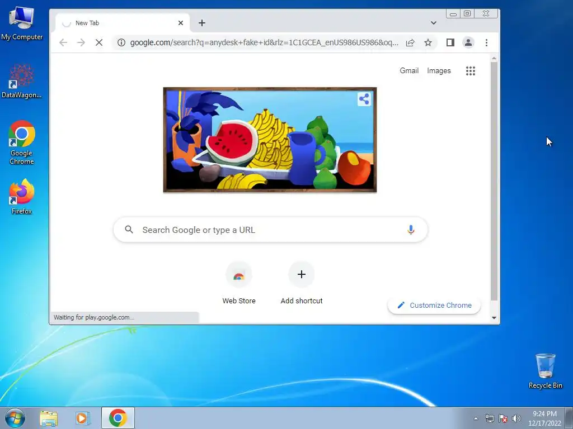Click the Add shortcut button
The image size is (573, 429).
coord(302,283)
